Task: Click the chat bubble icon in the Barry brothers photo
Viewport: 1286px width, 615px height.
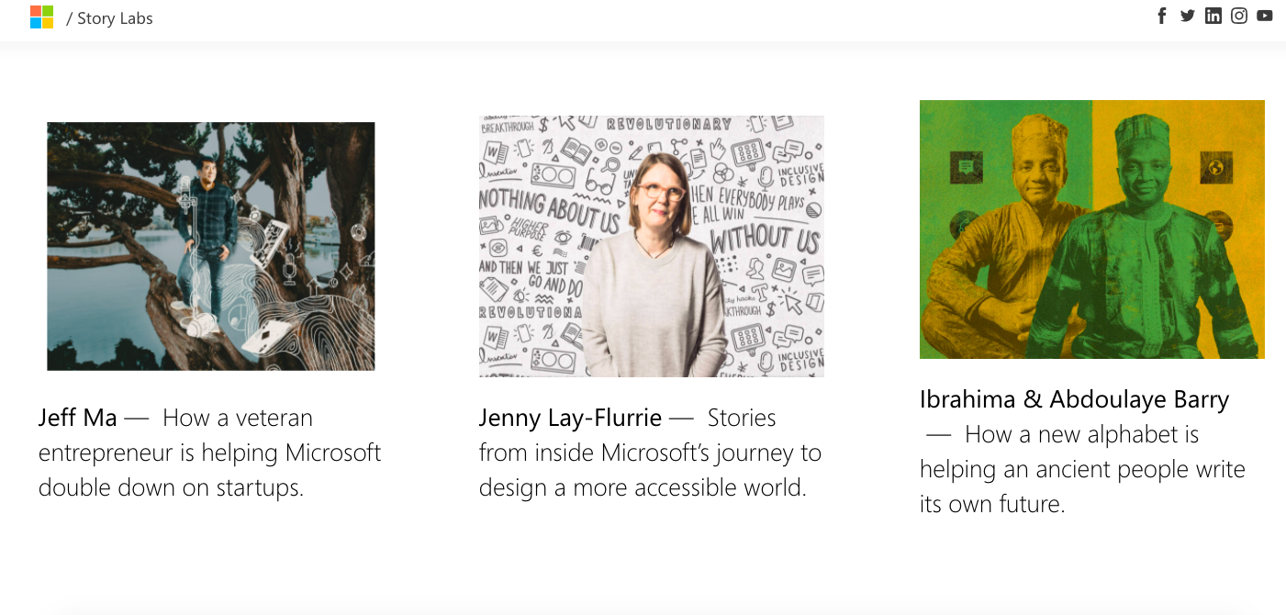Action: point(967,167)
